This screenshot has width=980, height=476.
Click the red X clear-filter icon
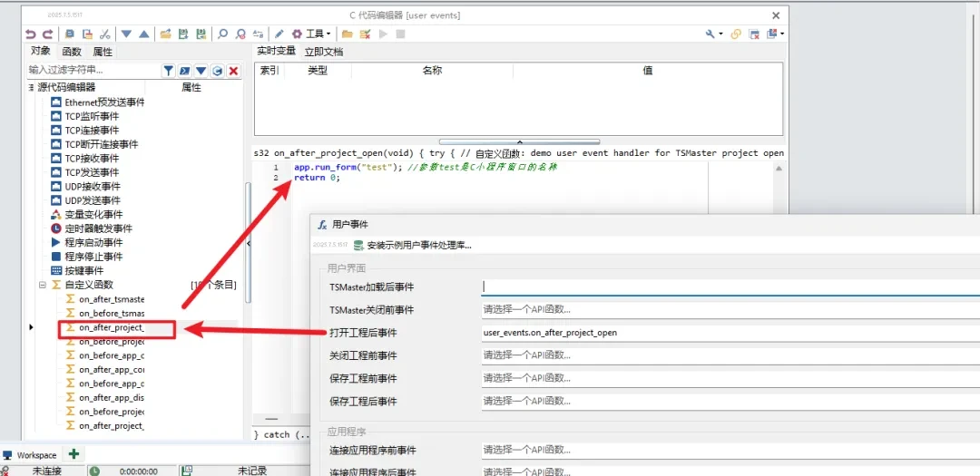pos(233,70)
